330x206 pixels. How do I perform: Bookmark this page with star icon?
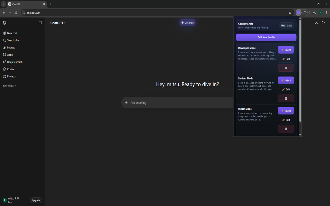click(290, 13)
